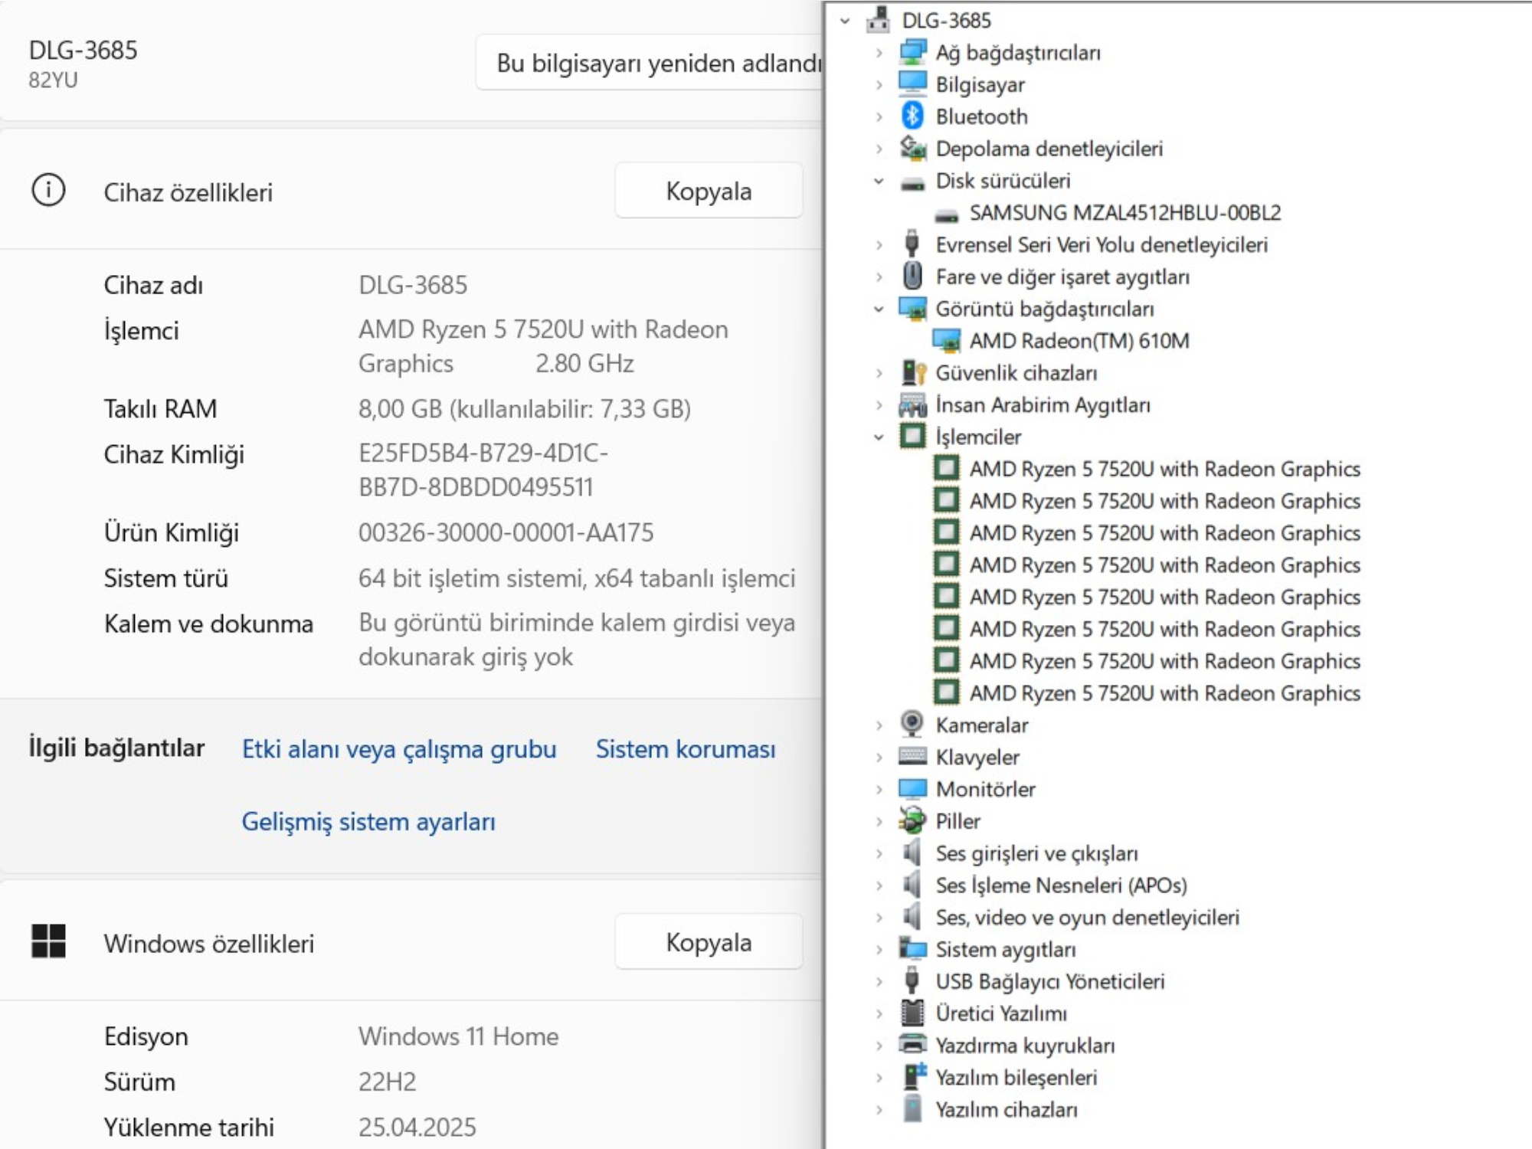The image size is (1532, 1149).
Task: Collapse the DLG-3685 root node
Action: [x=845, y=21]
